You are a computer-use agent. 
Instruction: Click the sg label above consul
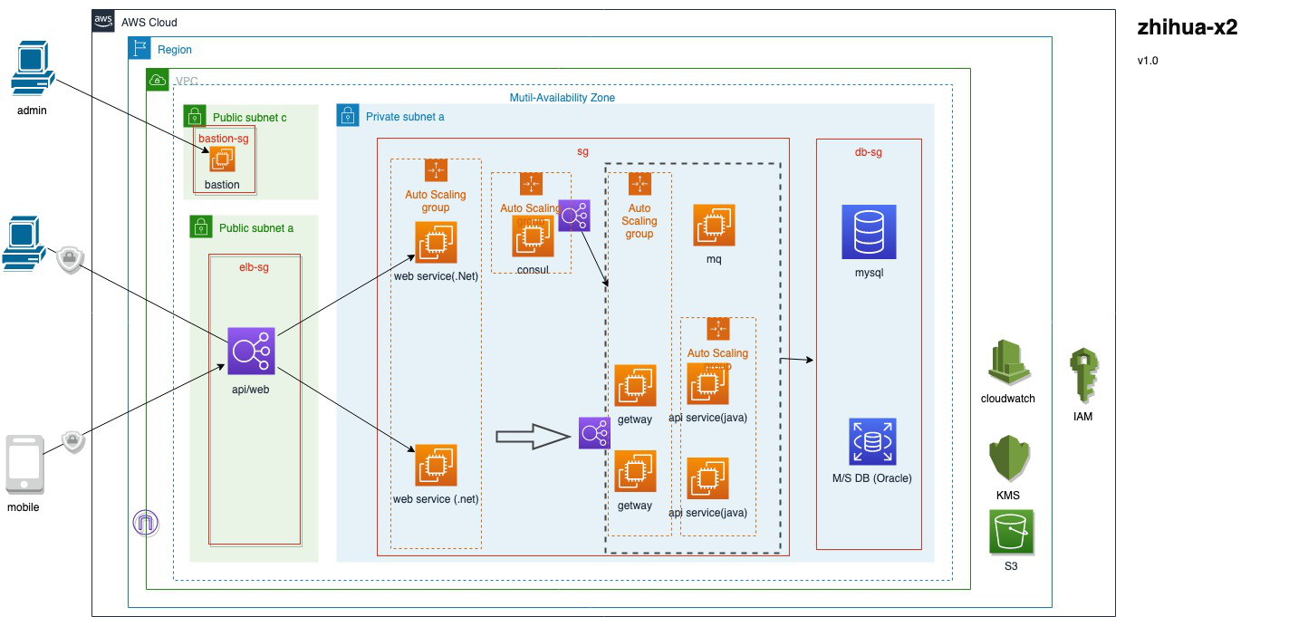582,151
